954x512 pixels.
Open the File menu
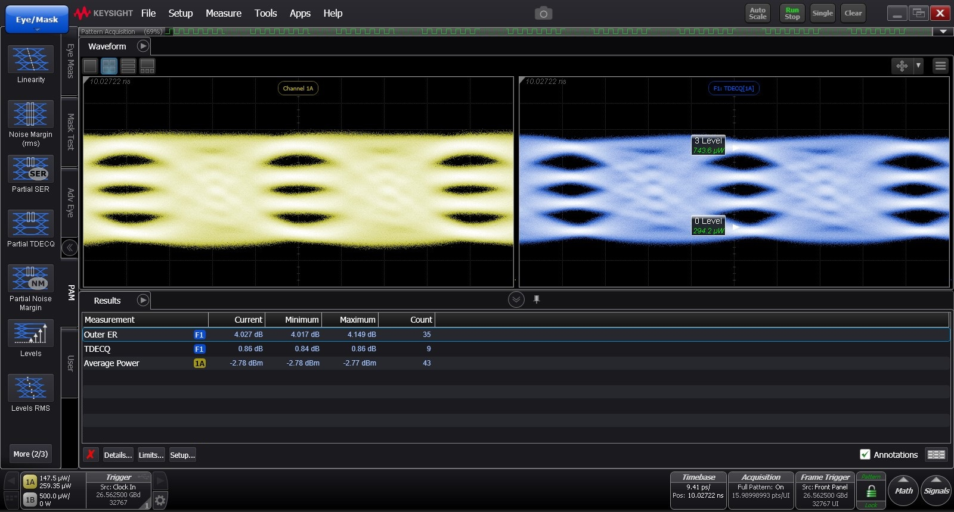pos(148,13)
